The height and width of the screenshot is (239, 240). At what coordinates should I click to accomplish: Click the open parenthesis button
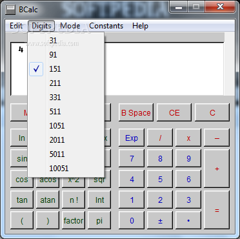[x=22, y=220]
